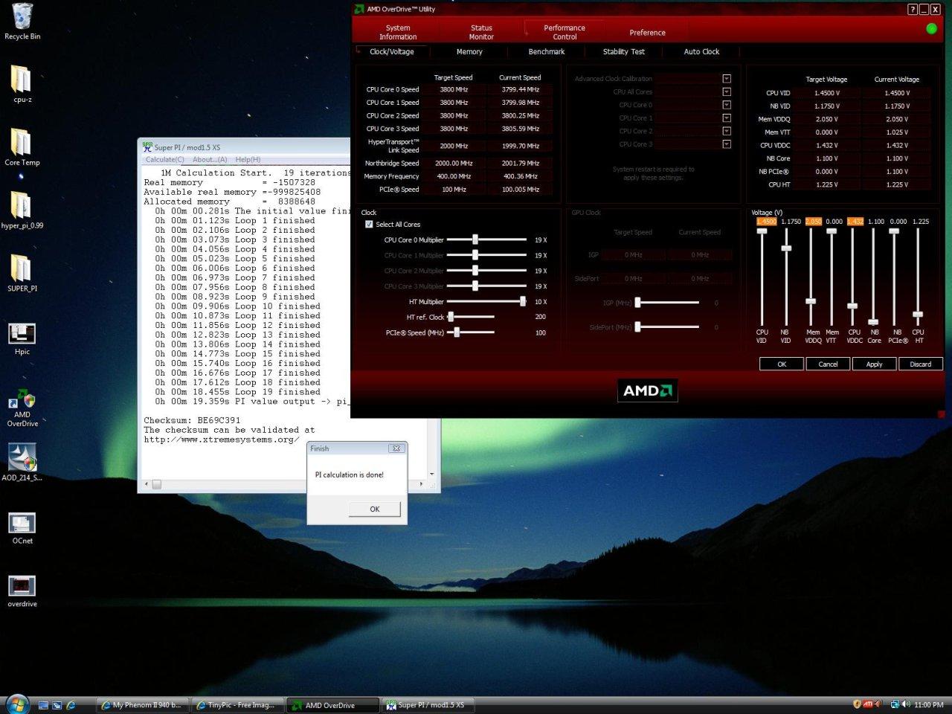Open the CPU Core 3 calibration dropdown
Viewport: 952px width, 714px height.
(727, 144)
